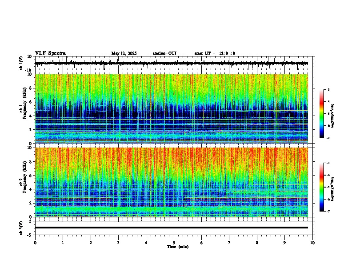
Task: Click time axis tick label "9"
Action: pyautogui.click(x=284, y=243)
